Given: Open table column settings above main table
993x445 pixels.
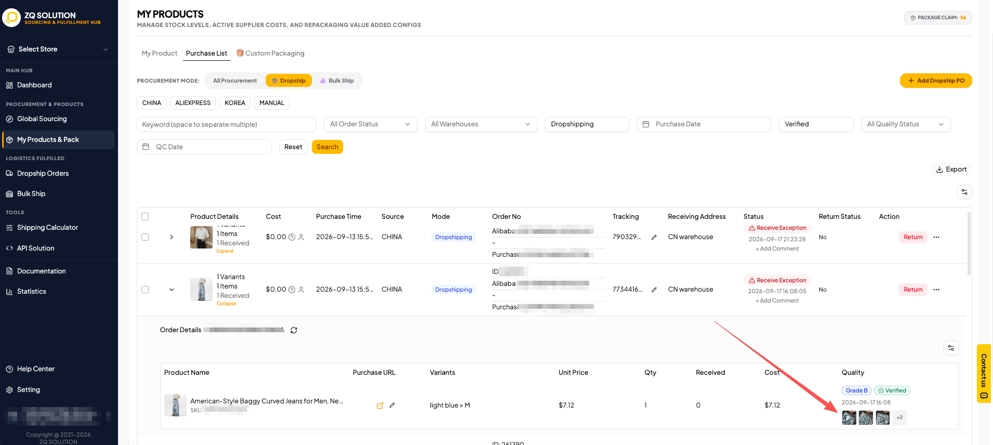Looking at the screenshot, I should click(x=964, y=192).
